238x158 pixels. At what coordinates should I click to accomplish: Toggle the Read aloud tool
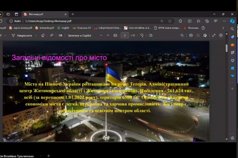pos(52,35)
